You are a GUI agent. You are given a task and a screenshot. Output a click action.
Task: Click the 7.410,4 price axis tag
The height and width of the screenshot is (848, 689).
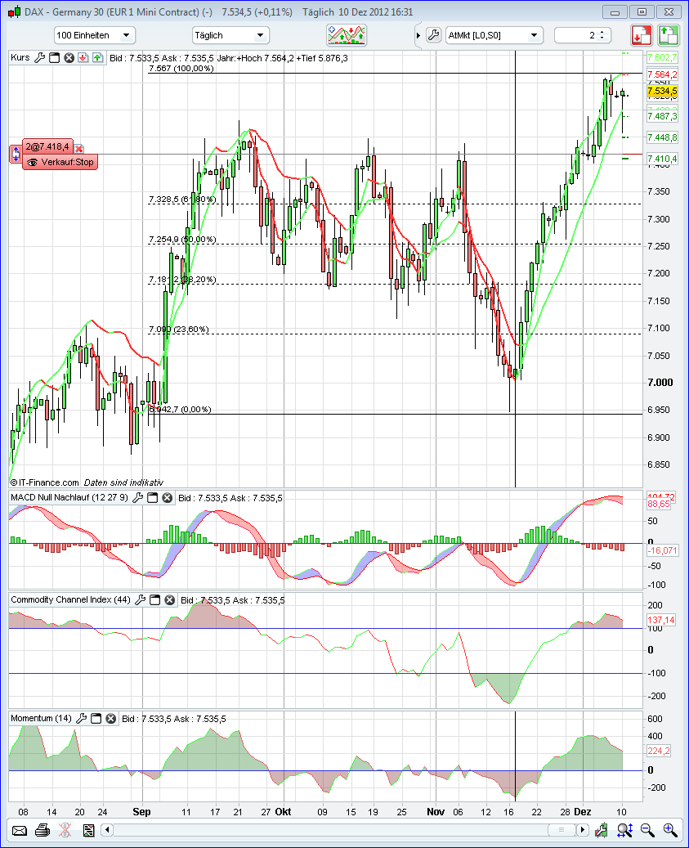[662, 159]
